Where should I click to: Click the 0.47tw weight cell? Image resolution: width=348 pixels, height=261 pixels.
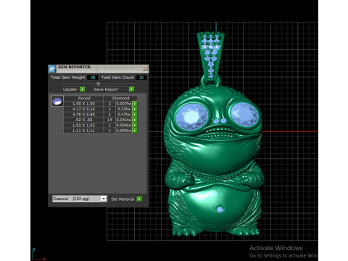click(x=124, y=115)
